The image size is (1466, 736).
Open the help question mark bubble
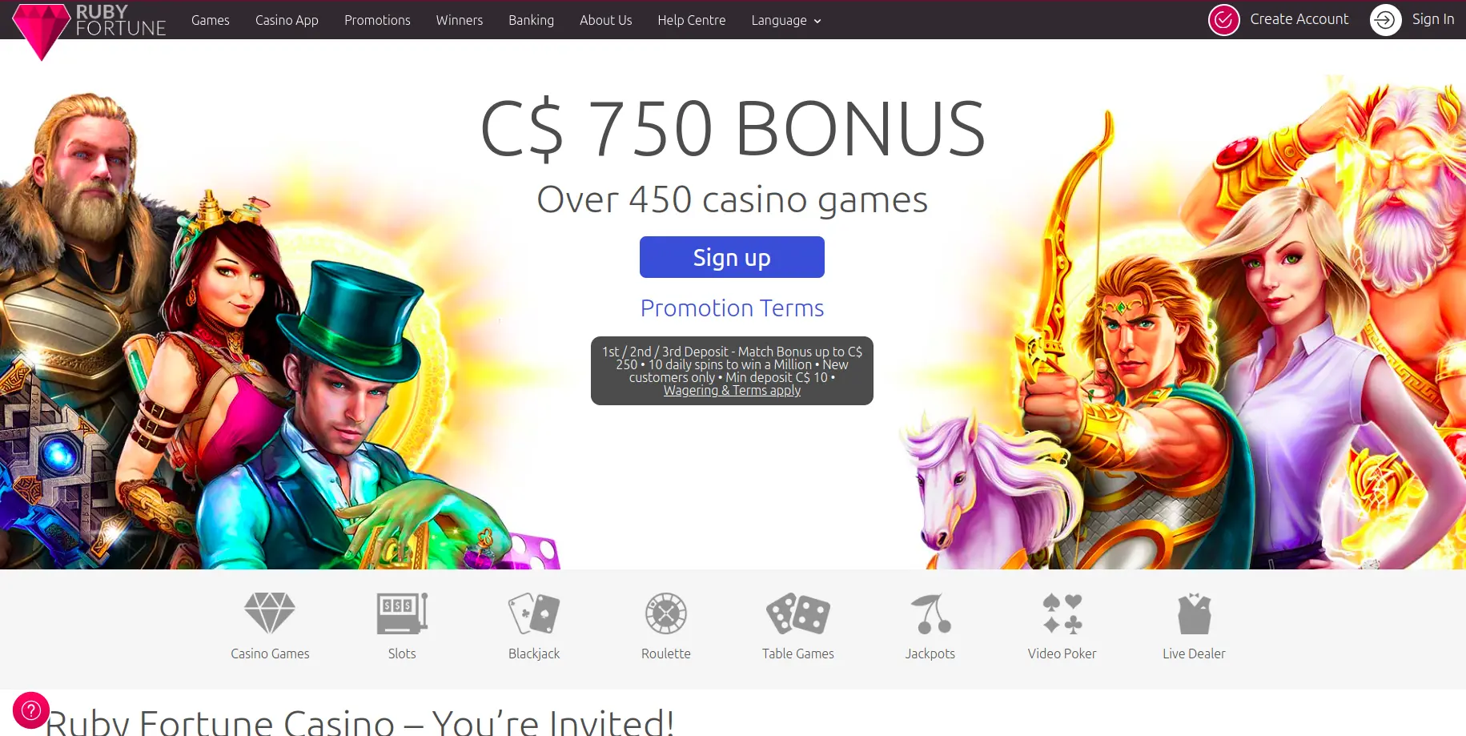click(x=31, y=710)
